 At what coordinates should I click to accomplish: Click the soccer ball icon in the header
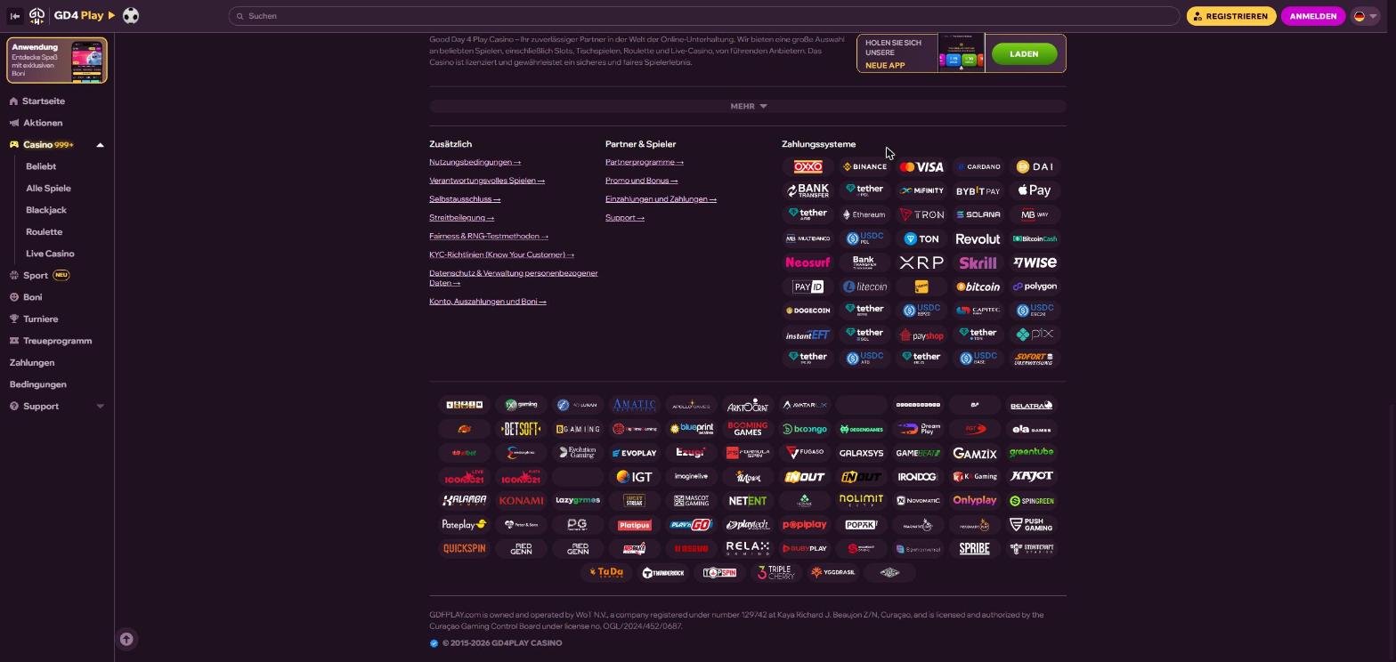(x=130, y=16)
